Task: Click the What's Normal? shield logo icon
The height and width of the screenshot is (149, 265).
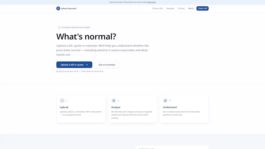Action: click(58, 9)
